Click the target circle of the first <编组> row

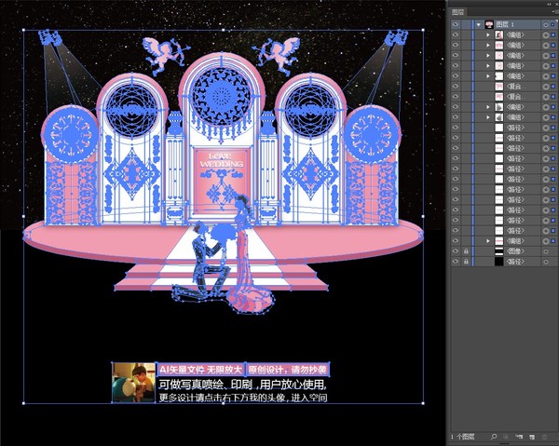[x=545, y=34]
